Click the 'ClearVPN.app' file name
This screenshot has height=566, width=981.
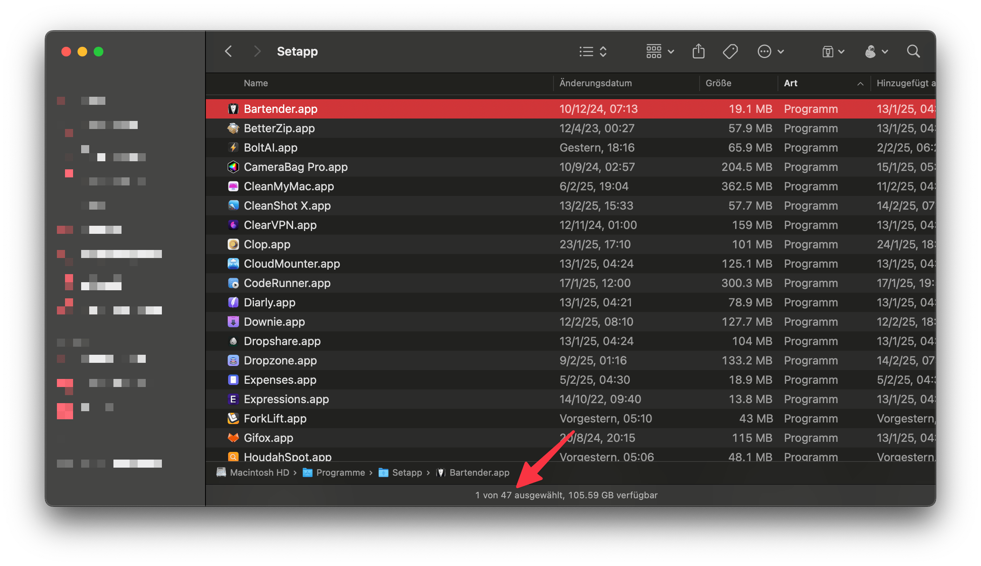pos(280,225)
